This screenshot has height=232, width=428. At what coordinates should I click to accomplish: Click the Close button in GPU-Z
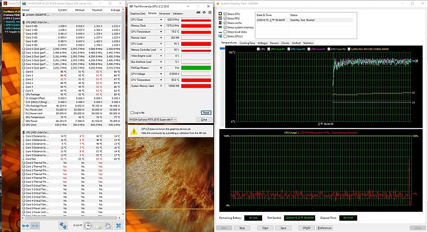click(x=204, y=120)
